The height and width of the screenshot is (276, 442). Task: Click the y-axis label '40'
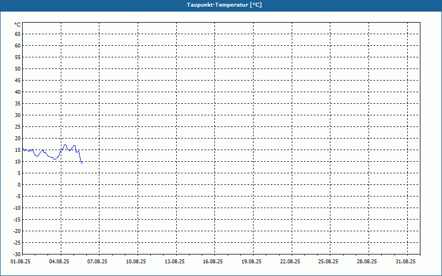[18, 92]
